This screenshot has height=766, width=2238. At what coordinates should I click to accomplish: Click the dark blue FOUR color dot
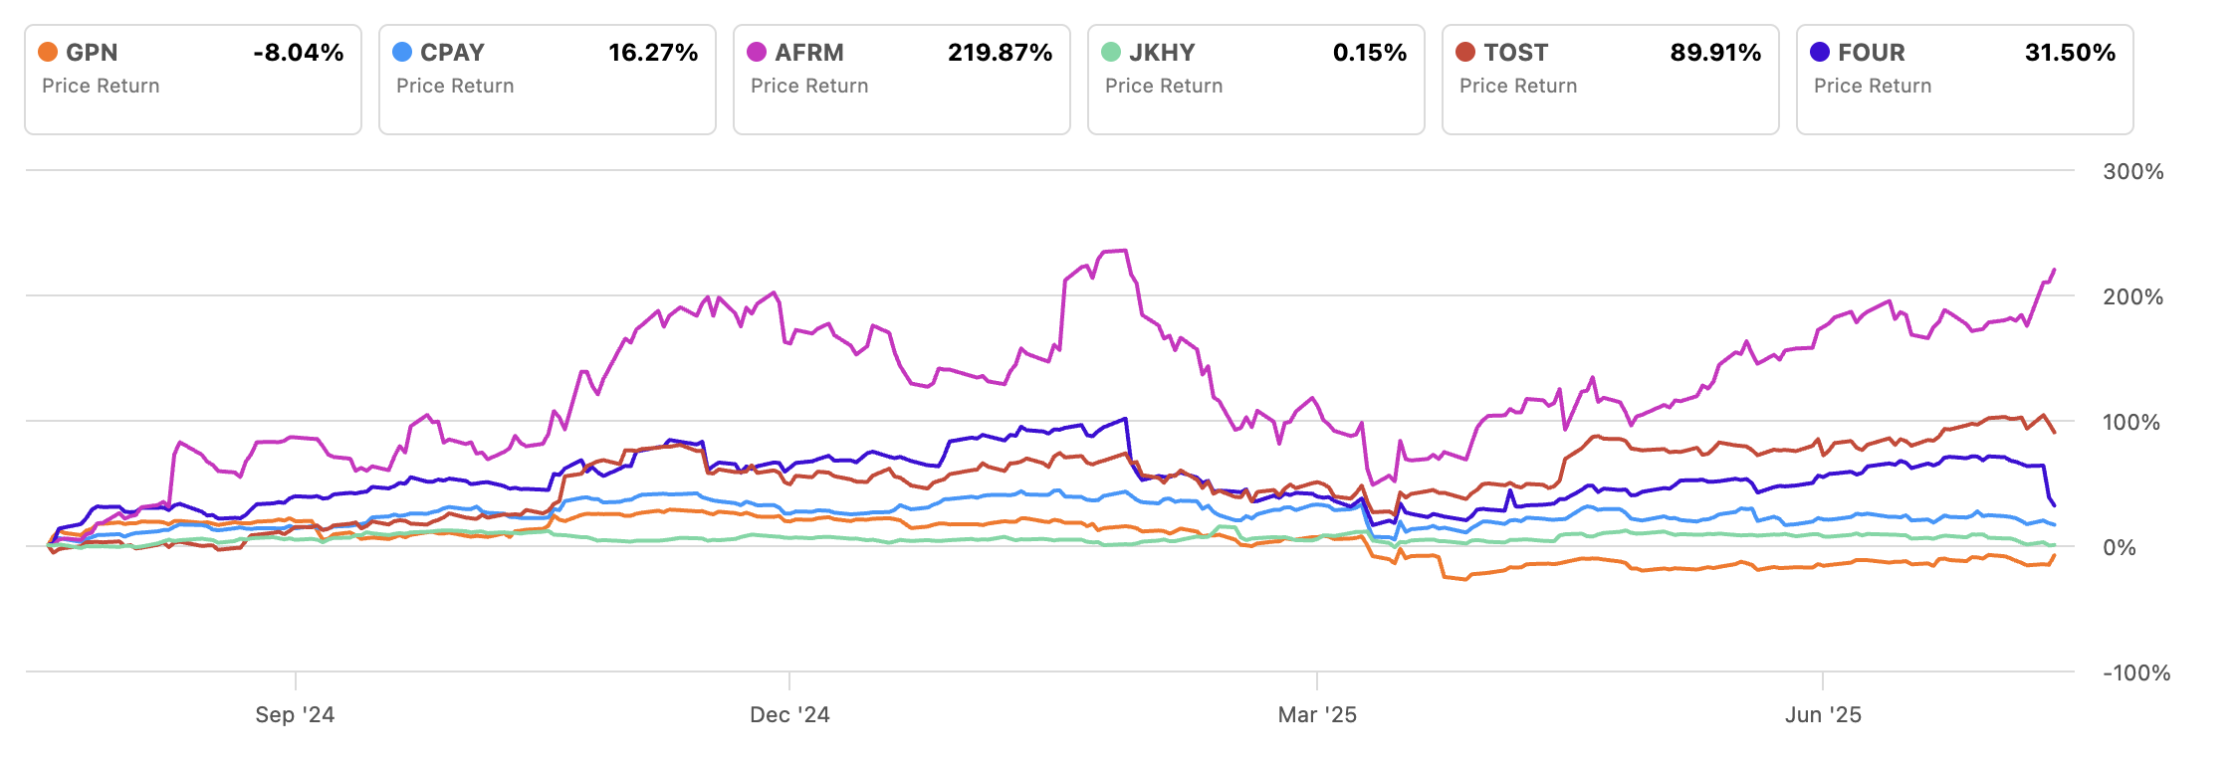(1820, 52)
